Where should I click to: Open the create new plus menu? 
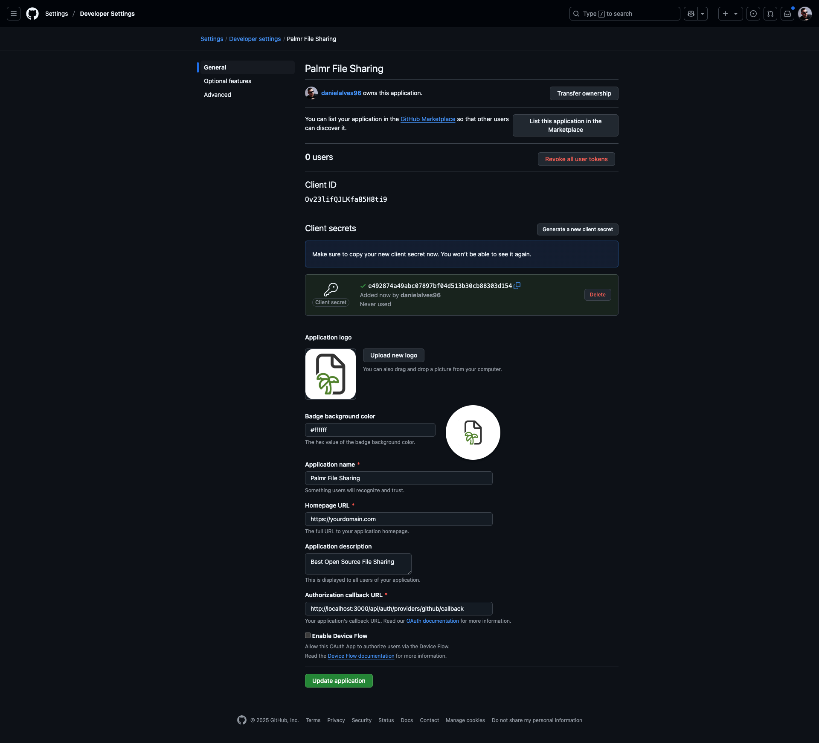(x=730, y=14)
